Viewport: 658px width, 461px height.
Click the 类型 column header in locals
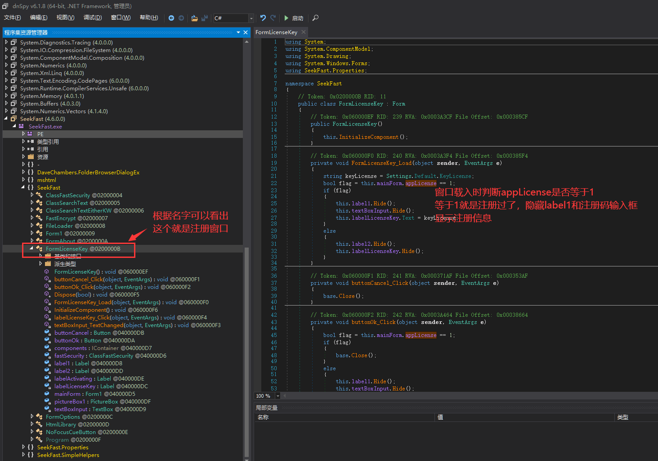click(x=636, y=417)
